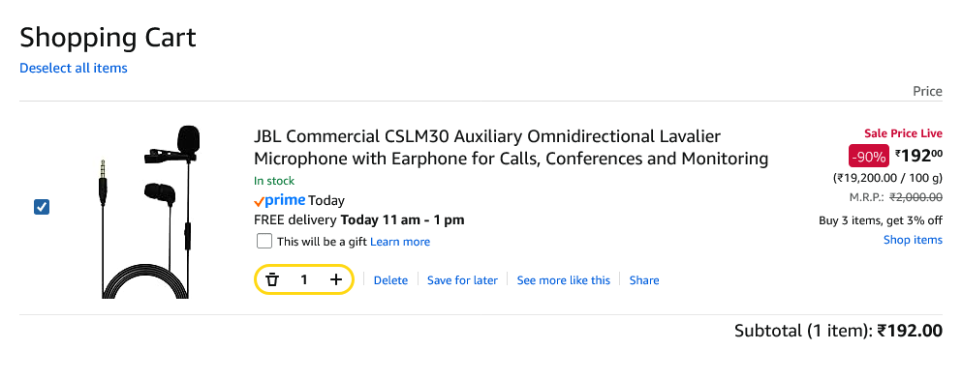Image resolution: width=962 pixels, height=379 pixels.
Task: Share the cart item
Action: point(644,280)
